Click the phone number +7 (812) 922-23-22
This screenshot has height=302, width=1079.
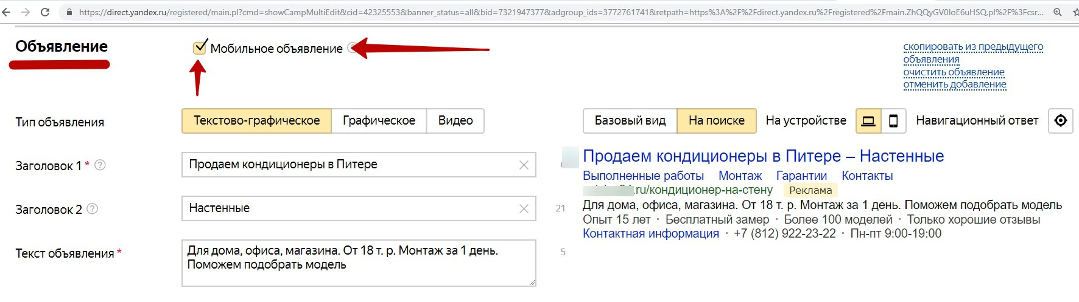pos(785,233)
